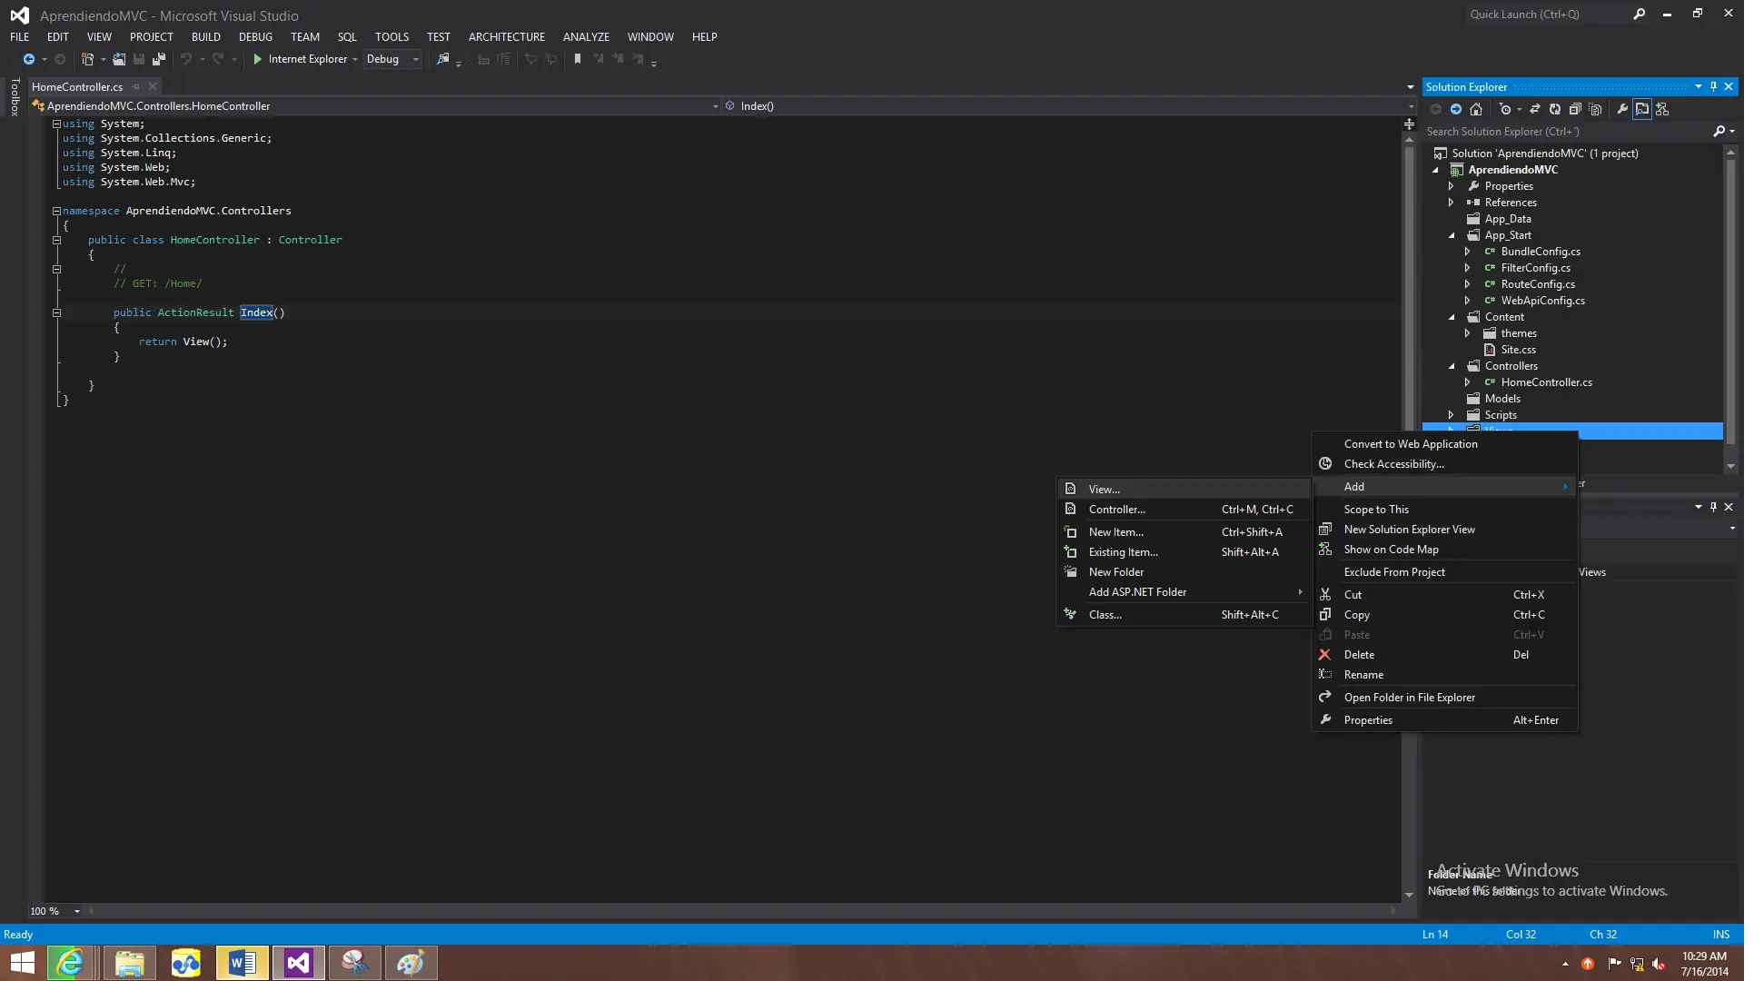Toggle Preview Selected Items in Solution Explorer
Image resolution: width=1764 pixels, height=981 pixels.
point(1642,109)
